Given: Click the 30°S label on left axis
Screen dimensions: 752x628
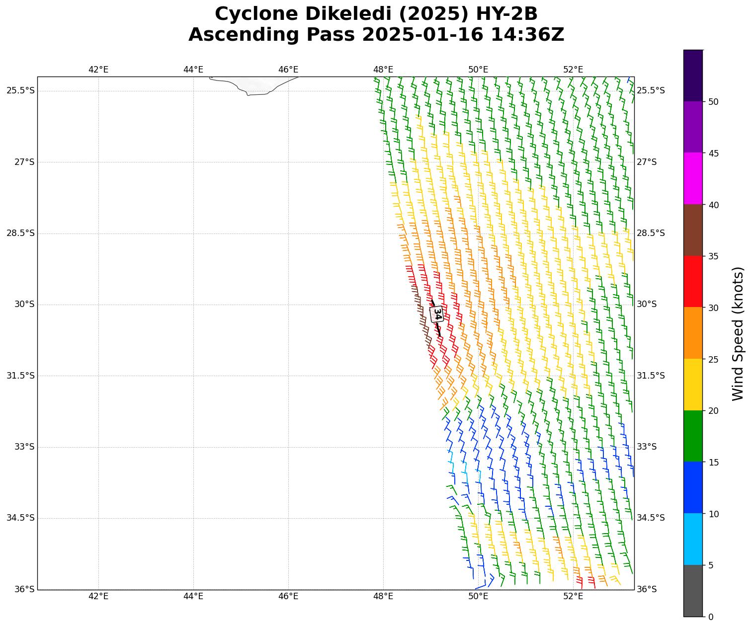Looking at the screenshot, I should (x=24, y=304).
